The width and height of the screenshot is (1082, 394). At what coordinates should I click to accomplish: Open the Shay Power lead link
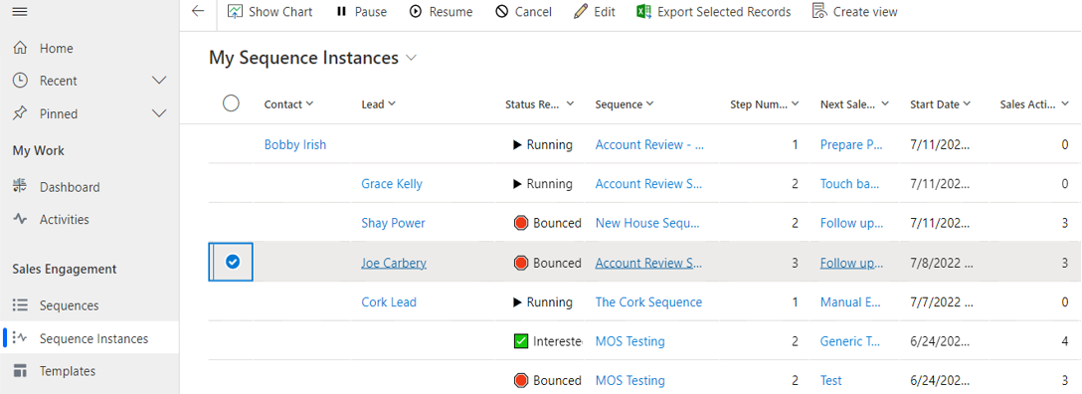(x=394, y=223)
